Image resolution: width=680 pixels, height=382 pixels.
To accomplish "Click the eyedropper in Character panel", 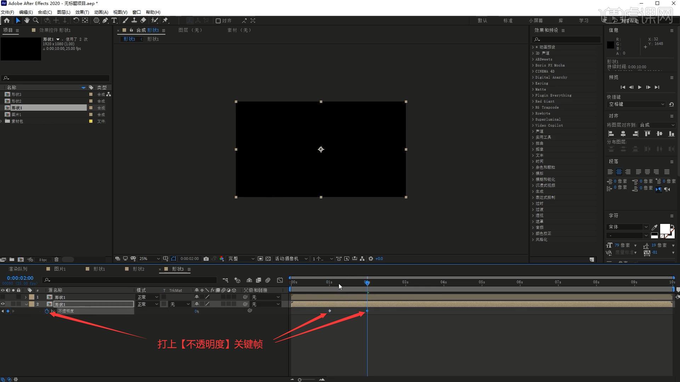I will click(654, 227).
